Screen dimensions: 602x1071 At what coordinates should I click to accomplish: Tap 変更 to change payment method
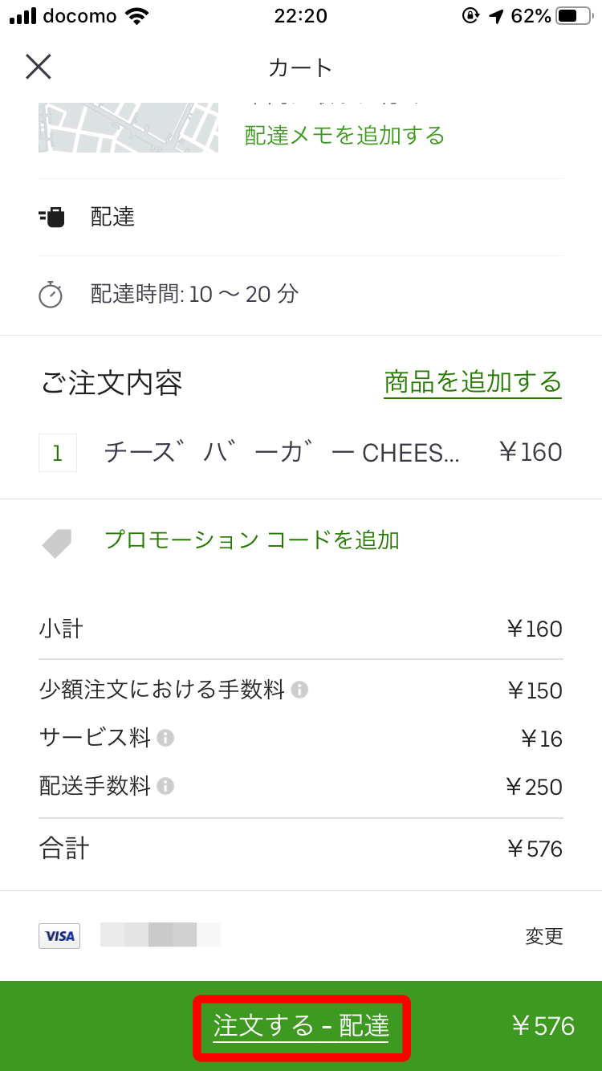(x=544, y=935)
